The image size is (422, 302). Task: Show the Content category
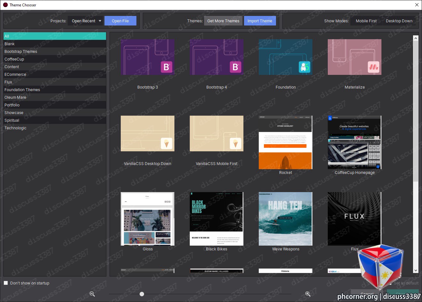[x=55, y=67]
